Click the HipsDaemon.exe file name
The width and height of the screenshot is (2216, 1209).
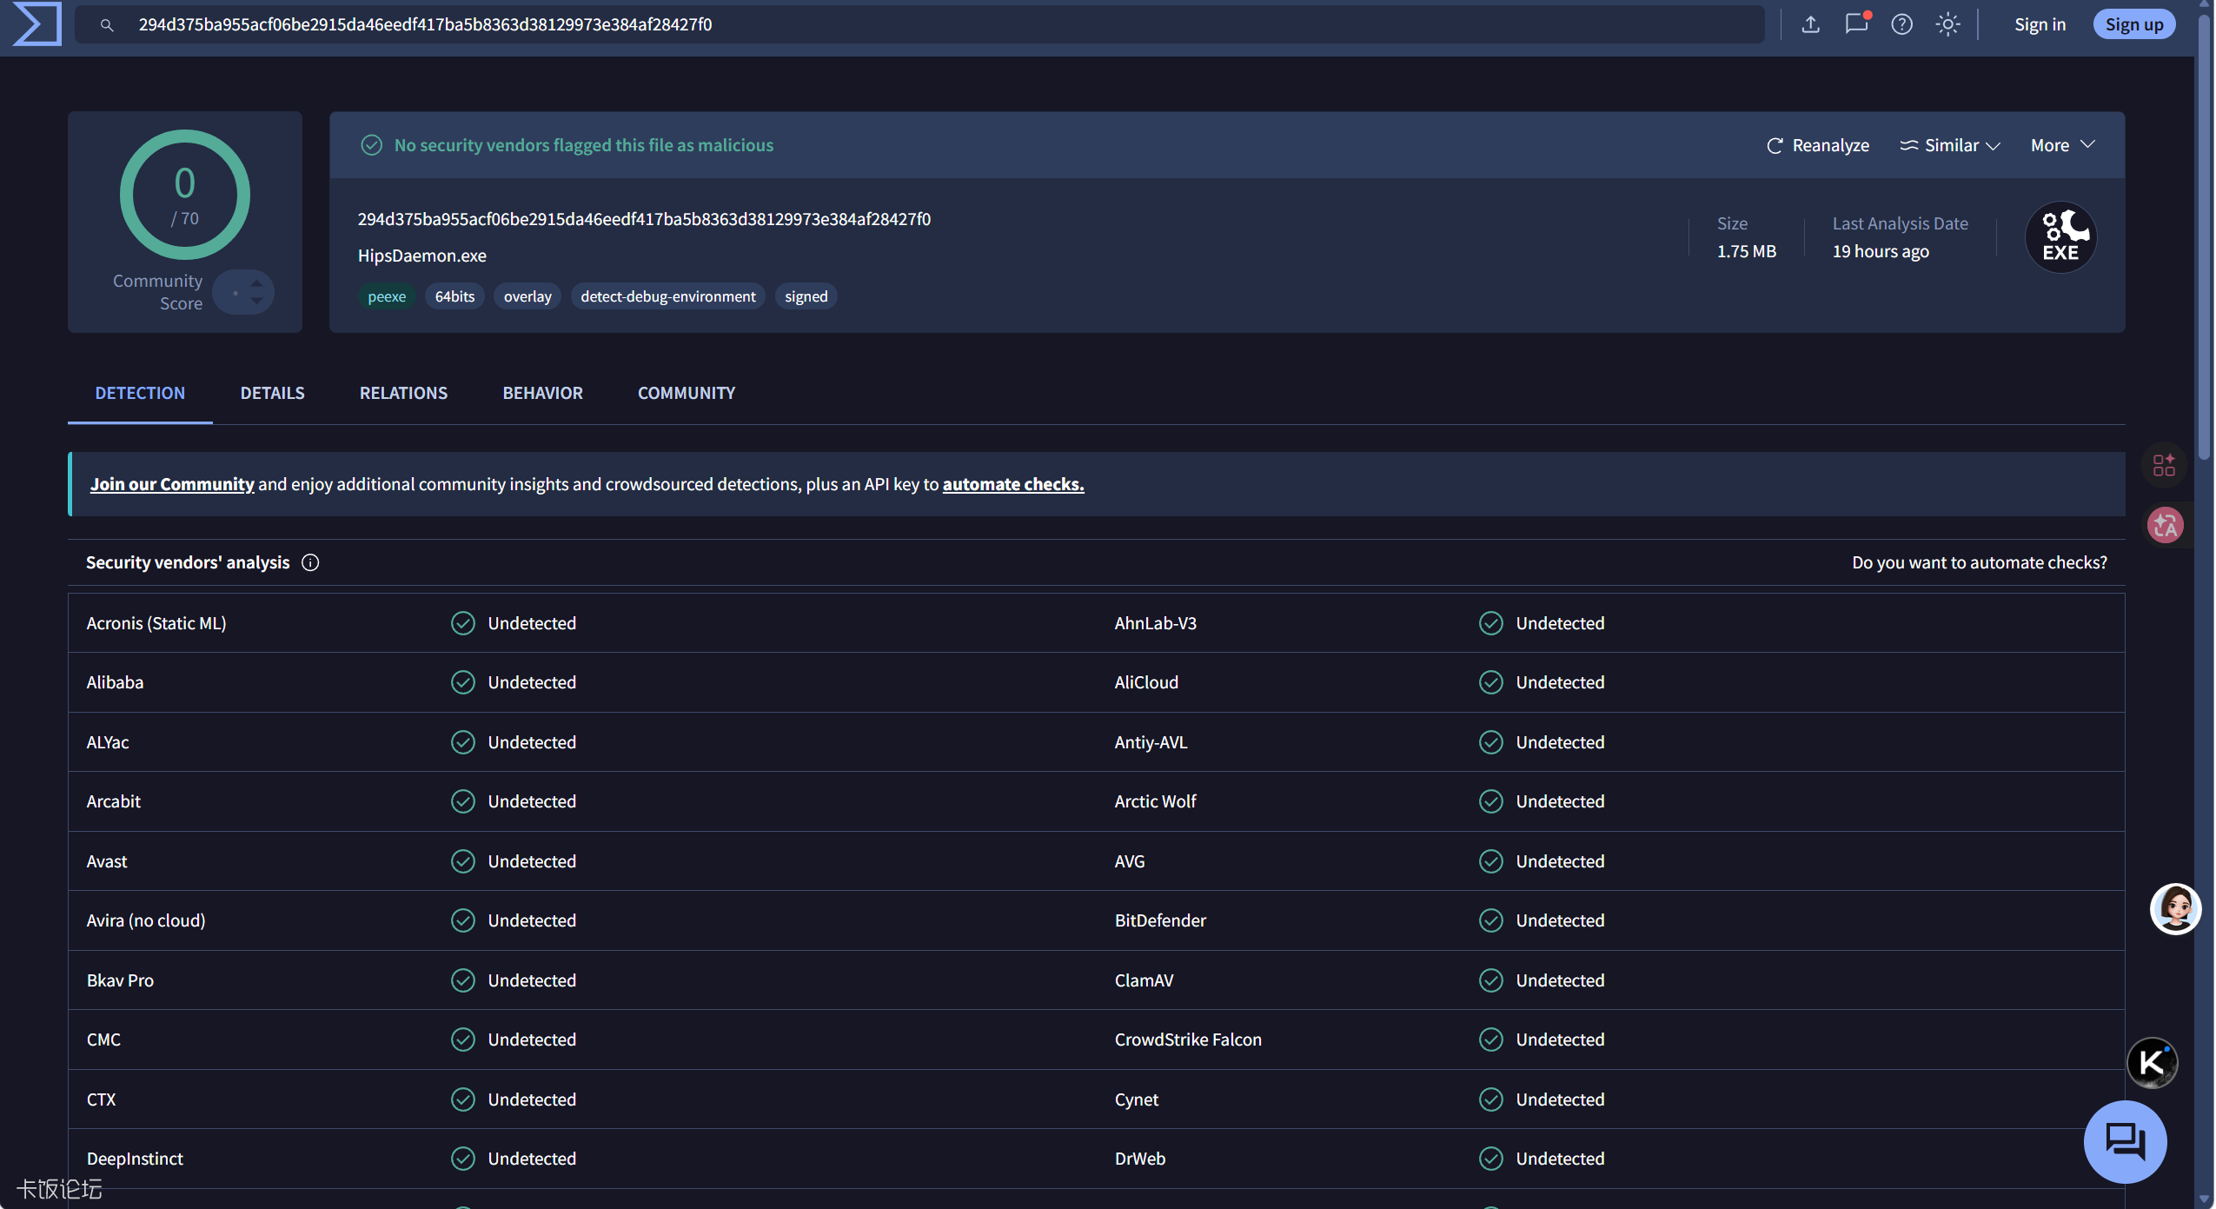pos(422,256)
